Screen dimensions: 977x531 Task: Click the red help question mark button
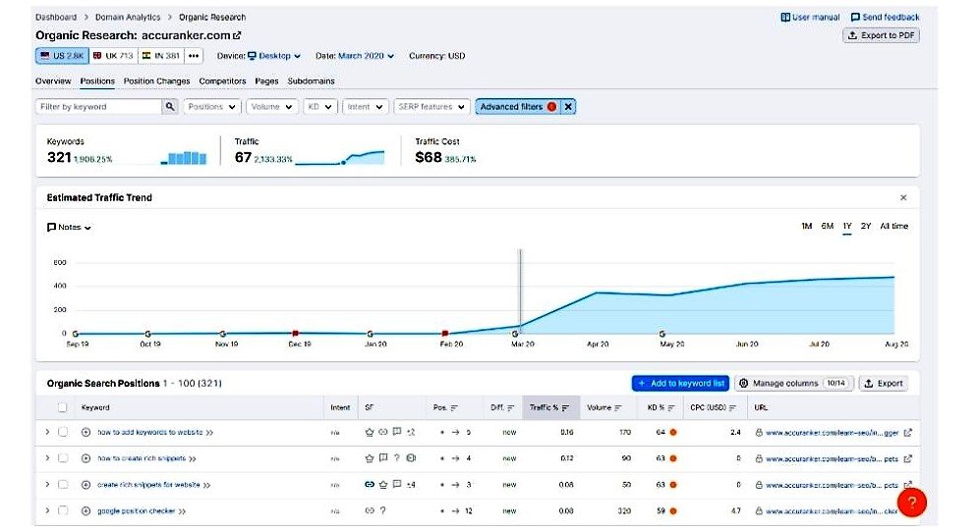pyautogui.click(x=911, y=502)
